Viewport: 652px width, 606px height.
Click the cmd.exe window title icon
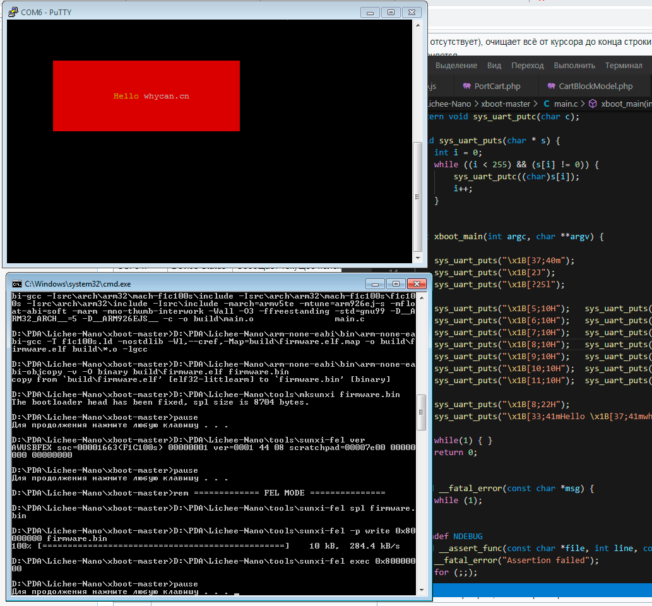coord(17,283)
